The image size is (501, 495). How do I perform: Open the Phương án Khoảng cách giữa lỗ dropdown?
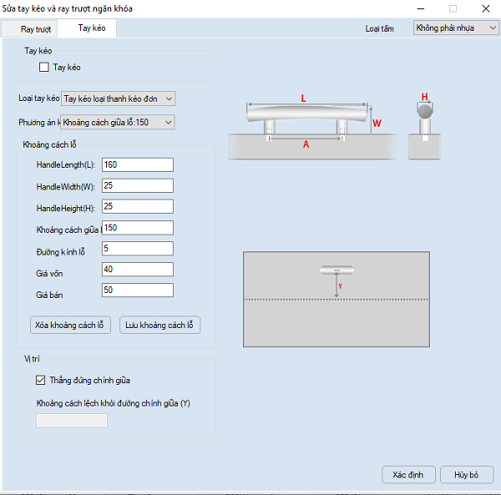coord(119,123)
